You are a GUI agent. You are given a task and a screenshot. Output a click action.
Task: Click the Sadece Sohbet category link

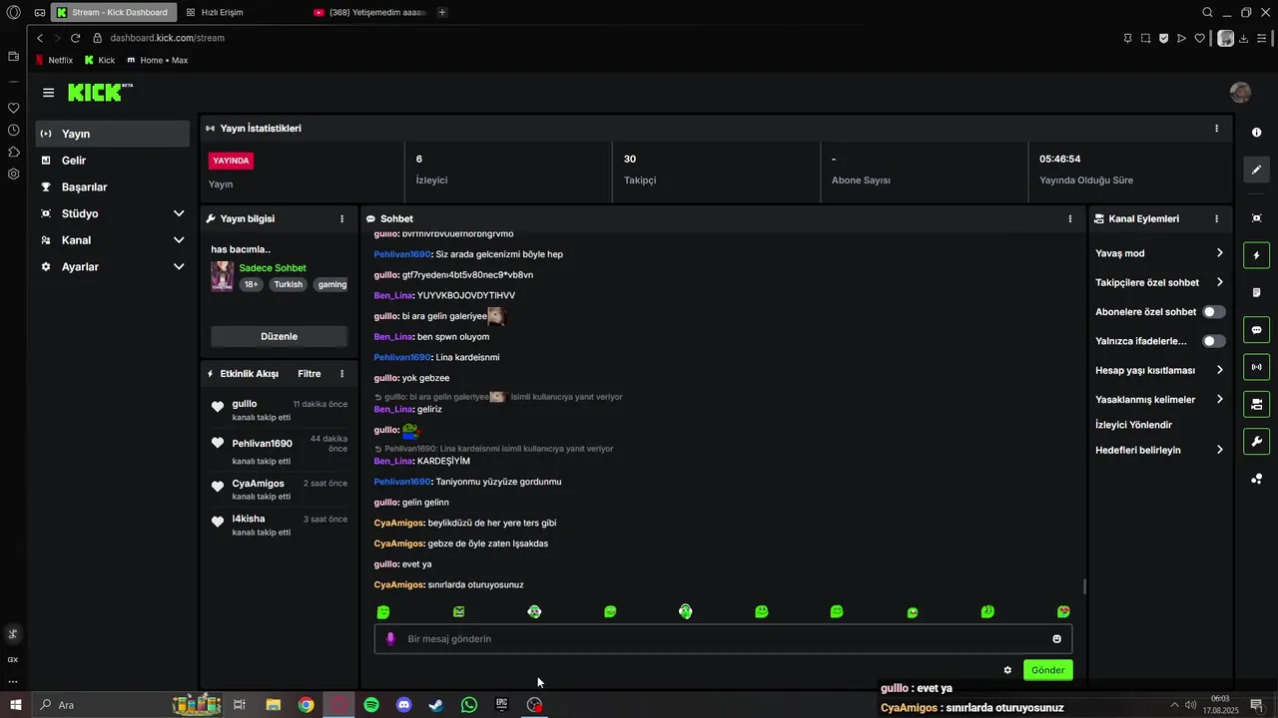tap(273, 268)
